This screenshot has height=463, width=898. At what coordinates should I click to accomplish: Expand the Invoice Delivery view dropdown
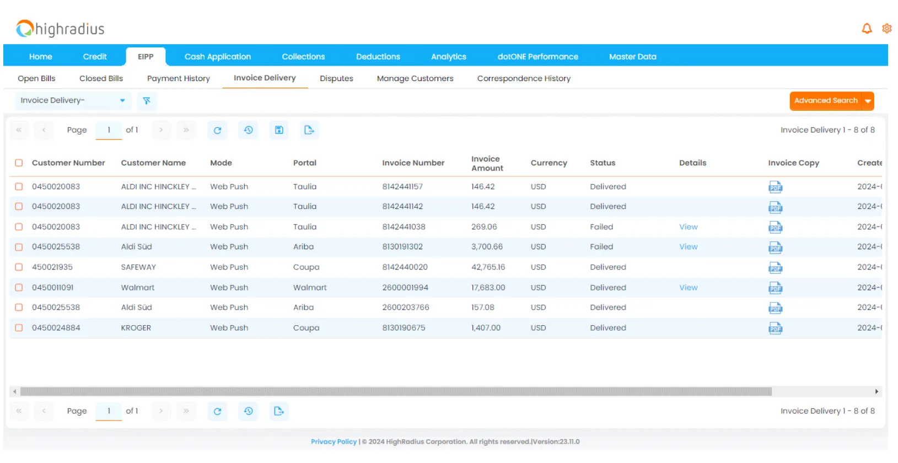pos(122,101)
